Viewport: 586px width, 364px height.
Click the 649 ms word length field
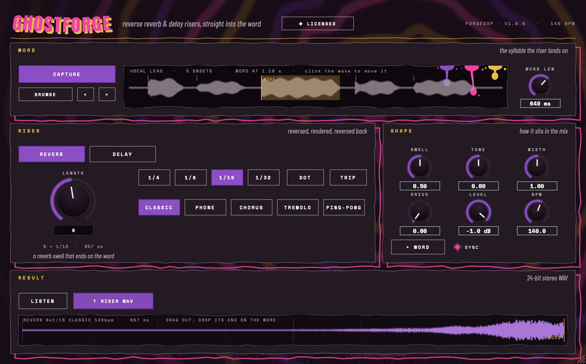540,103
